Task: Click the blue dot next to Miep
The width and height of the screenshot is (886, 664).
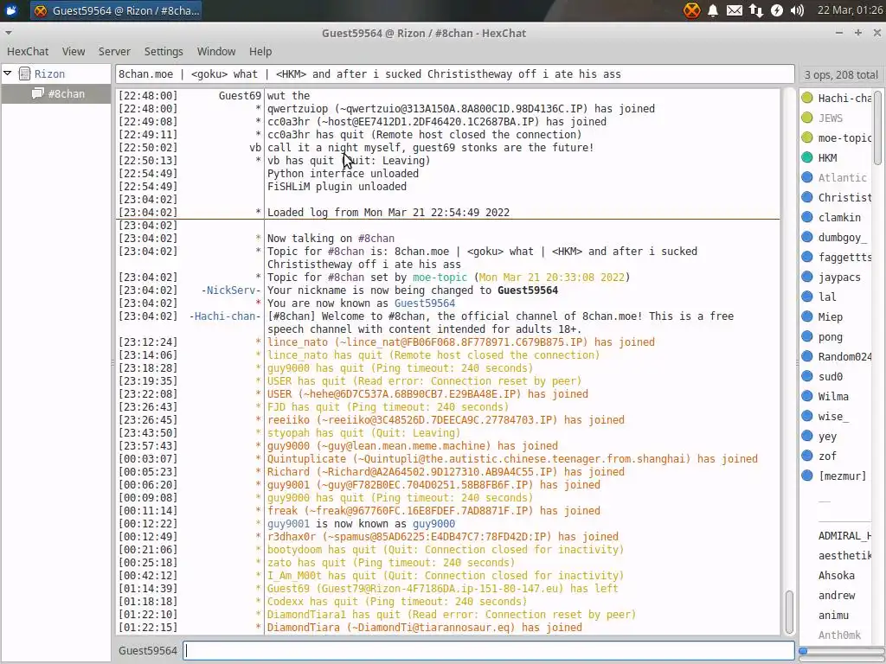Action: pos(807,316)
